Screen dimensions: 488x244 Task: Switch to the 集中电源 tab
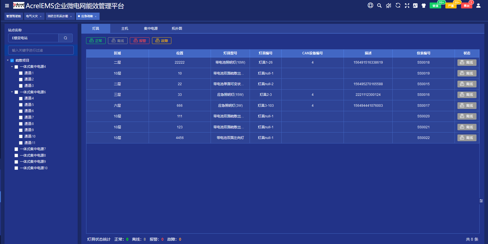[151, 29]
